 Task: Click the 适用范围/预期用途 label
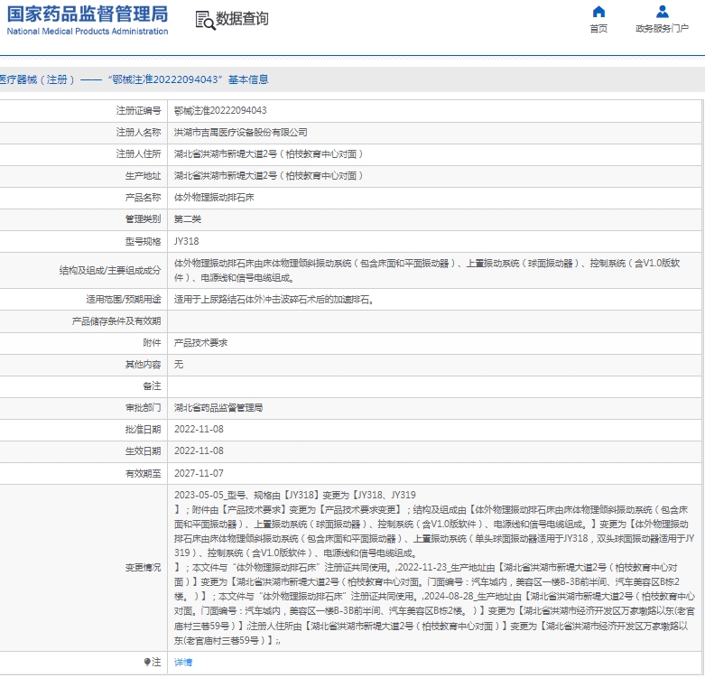(x=124, y=300)
